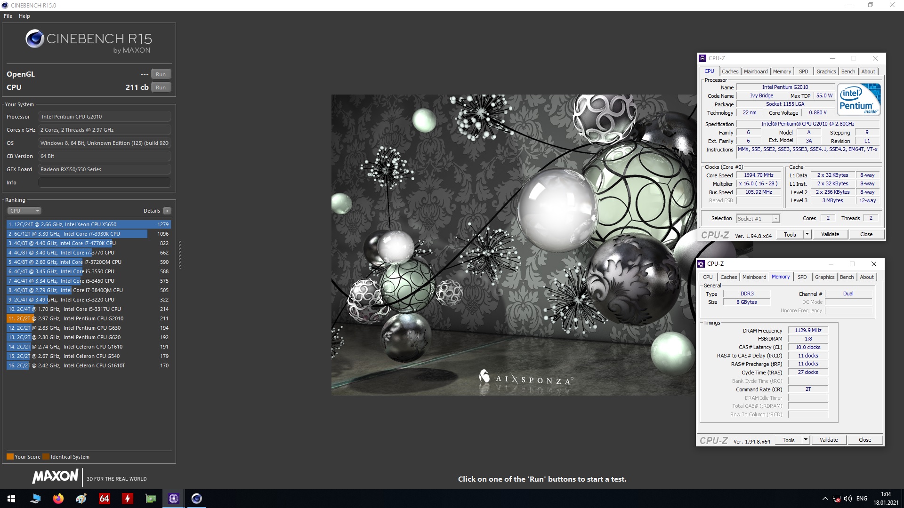This screenshot has height=508, width=904.
Task: Select the Pentium G2010 score row
Action: (x=89, y=318)
